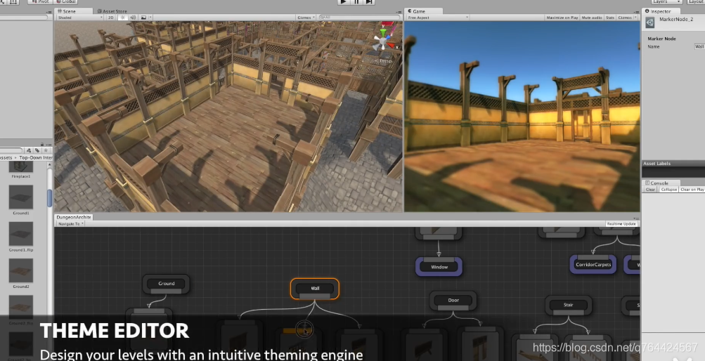The image size is (705, 361).
Task: Toggle 2D scene view mode
Action: [111, 18]
